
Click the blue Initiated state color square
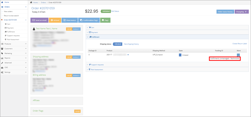pos(180,55)
